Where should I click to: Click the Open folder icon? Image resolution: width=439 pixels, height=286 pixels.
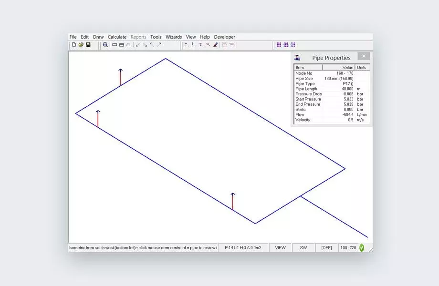pyautogui.click(x=81, y=45)
